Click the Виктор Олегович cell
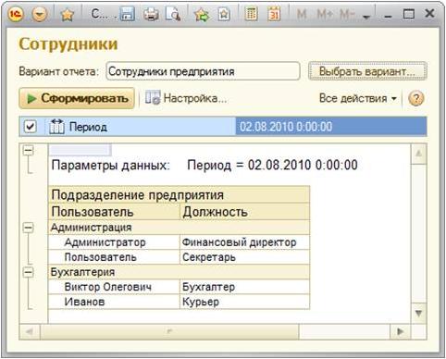The image size is (446, 359). point(114,287)
